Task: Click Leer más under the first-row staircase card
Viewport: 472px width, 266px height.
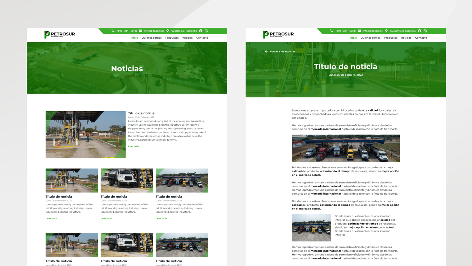Action: point(51,219)
